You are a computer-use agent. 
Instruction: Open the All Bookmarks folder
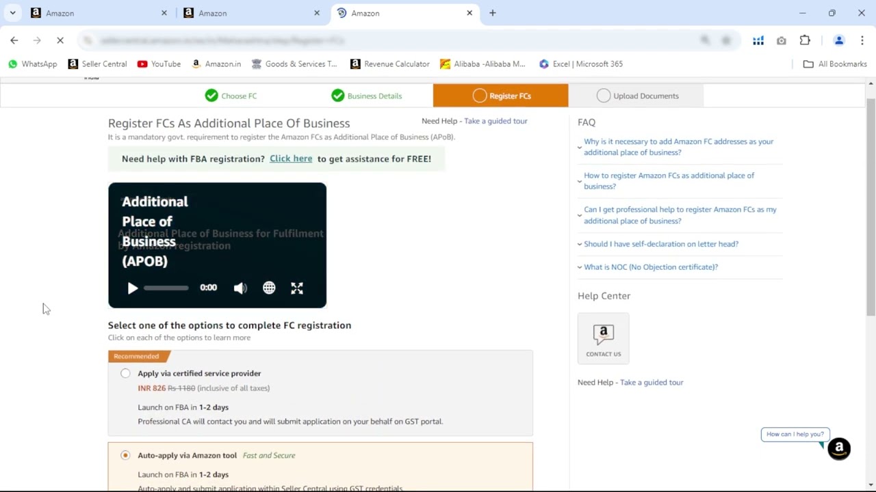pyautogui.click(x=835, y=64)
